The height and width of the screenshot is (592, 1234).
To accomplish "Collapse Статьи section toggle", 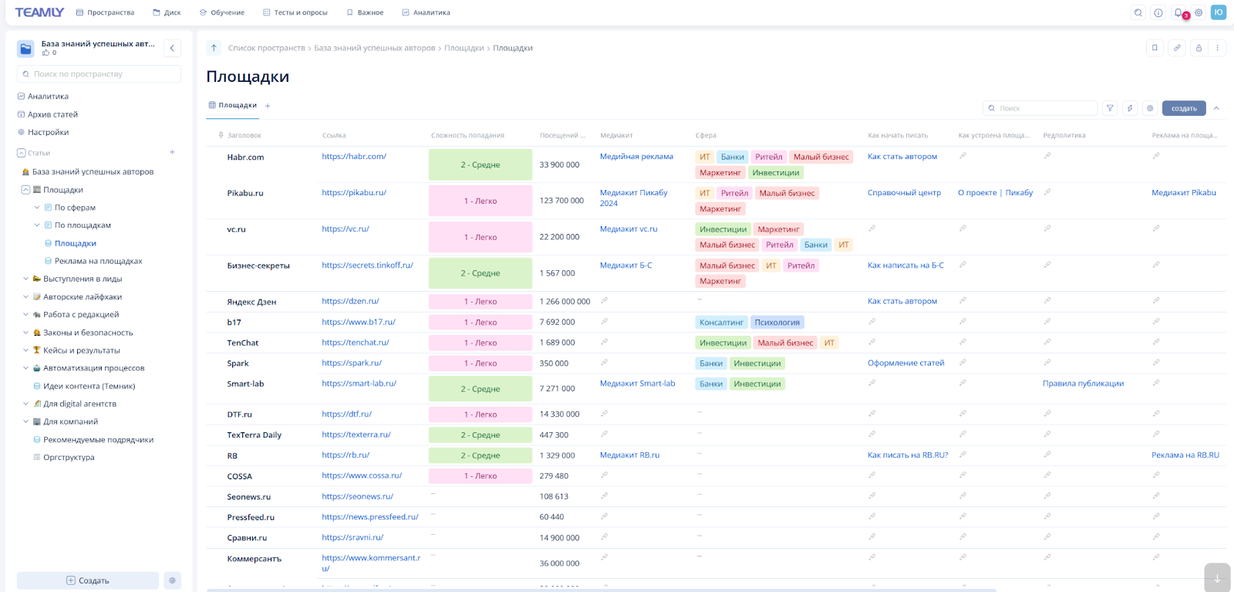I will [22, 153].
